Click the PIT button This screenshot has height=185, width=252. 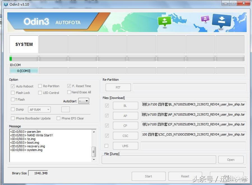[118, 87]
